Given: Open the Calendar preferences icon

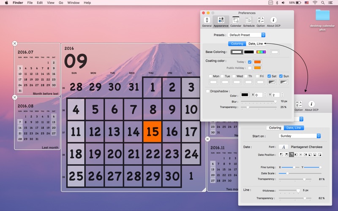Looking at the screenshot, I should (x=236, y=22).
